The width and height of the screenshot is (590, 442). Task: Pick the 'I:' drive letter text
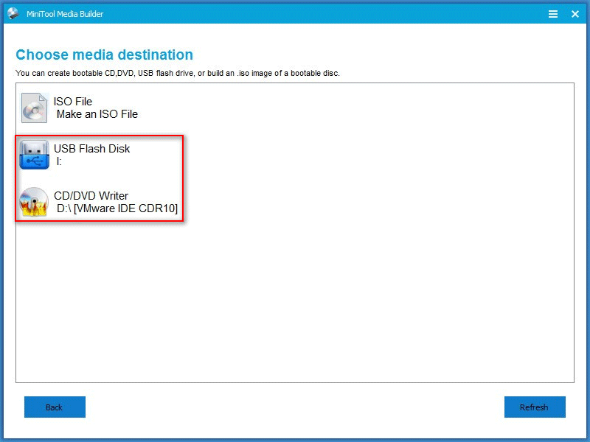(59, 161)
